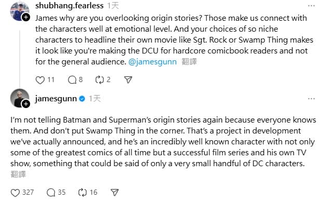
Task: Click the @jamesgunn mention link
Action: click(153, 62)
